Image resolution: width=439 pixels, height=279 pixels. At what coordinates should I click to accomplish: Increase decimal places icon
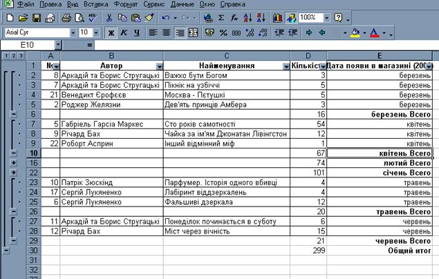250,32
